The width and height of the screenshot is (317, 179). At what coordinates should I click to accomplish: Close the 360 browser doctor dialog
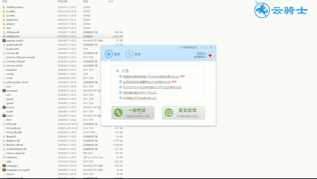[x=211, y=47]
